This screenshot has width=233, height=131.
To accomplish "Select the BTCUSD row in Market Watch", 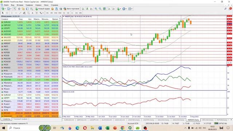I will tap(30, 113).
